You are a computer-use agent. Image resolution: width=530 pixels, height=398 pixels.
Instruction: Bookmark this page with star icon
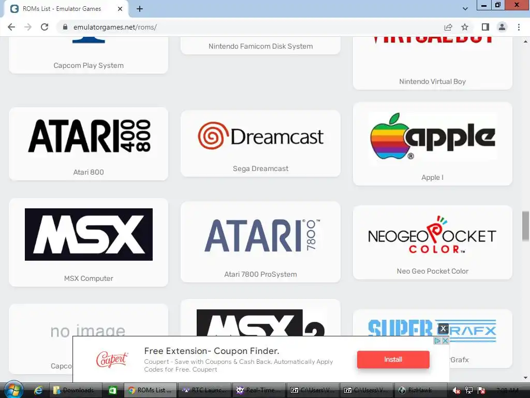pos(465,27)
